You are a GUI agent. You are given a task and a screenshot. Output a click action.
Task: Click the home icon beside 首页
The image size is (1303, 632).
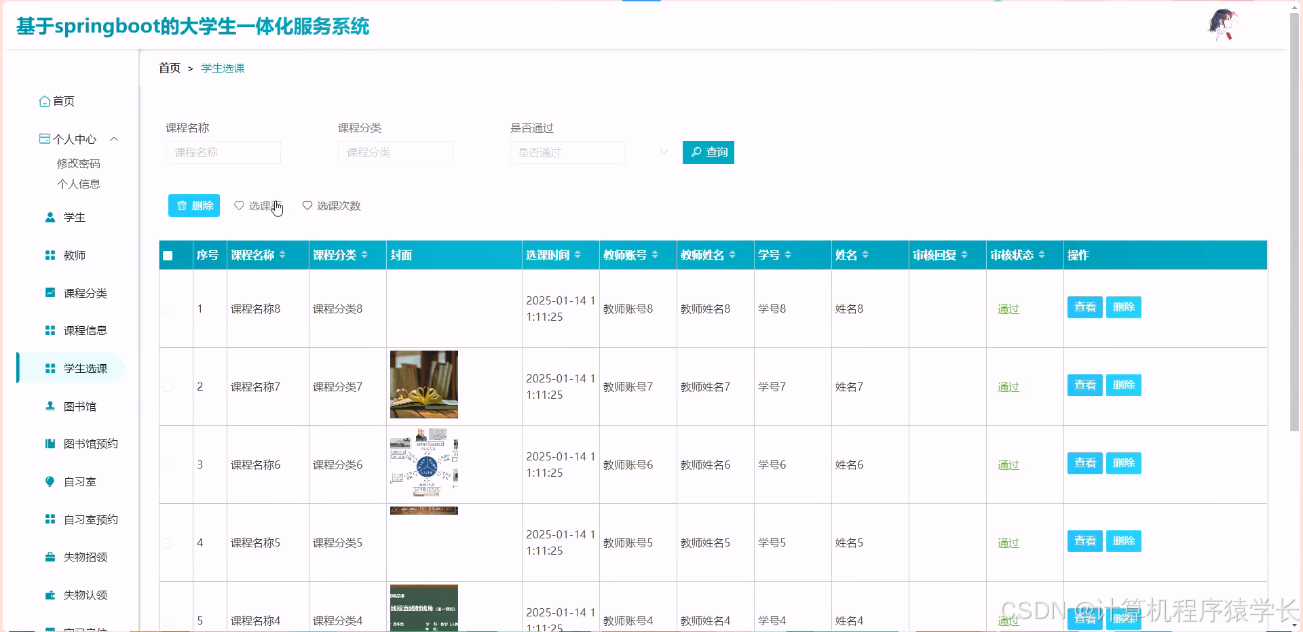click(45, 101)
